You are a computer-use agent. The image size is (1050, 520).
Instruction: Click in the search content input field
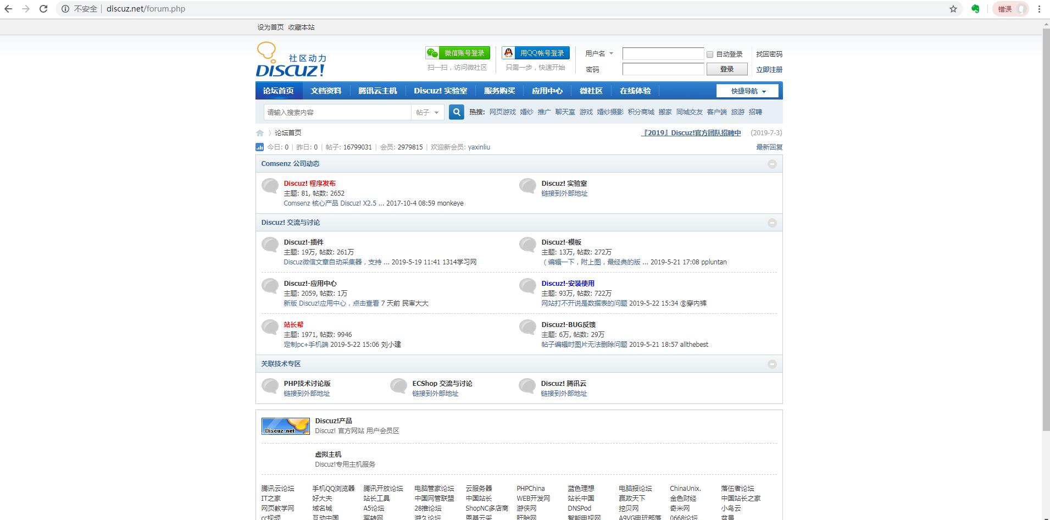tap(337, 112)
